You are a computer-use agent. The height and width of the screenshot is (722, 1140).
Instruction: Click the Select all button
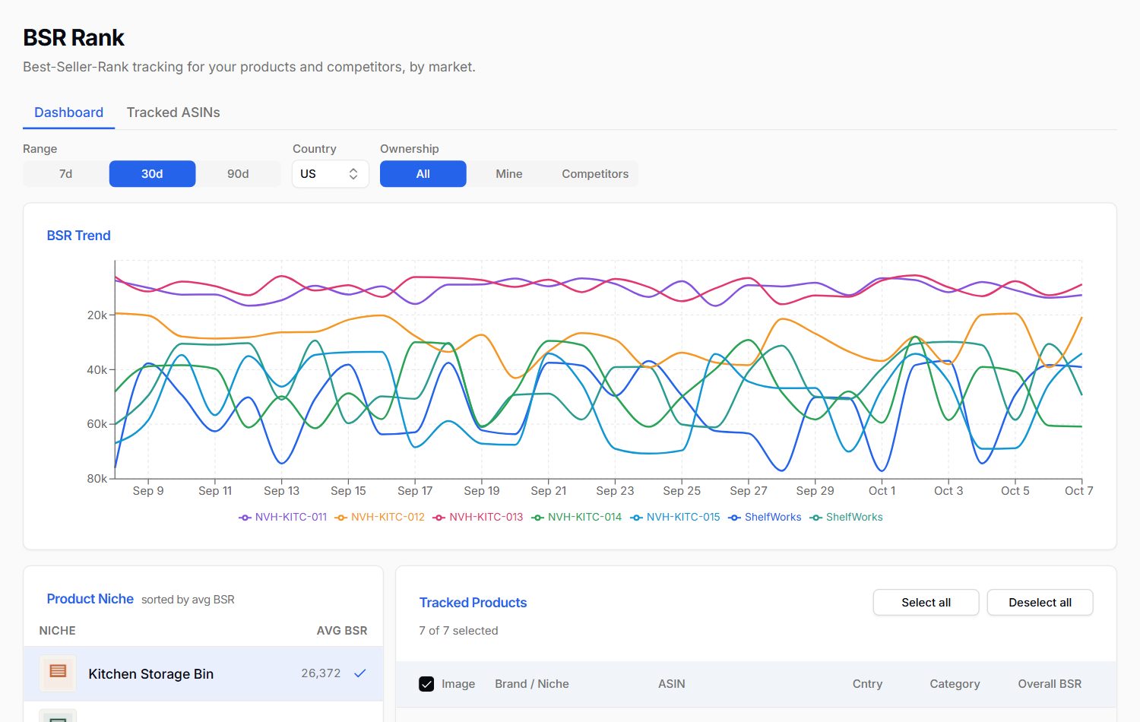tap(926, 603)
